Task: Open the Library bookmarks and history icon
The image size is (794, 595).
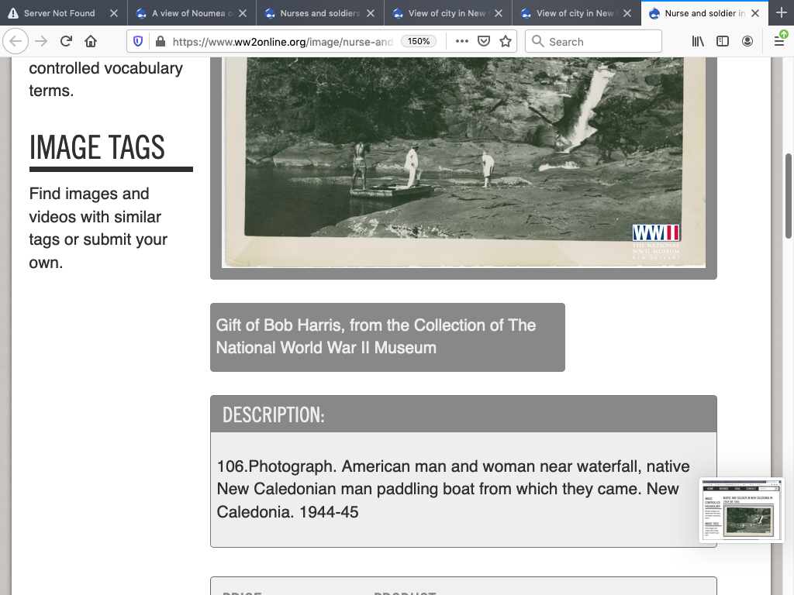Action: [698, 42]
